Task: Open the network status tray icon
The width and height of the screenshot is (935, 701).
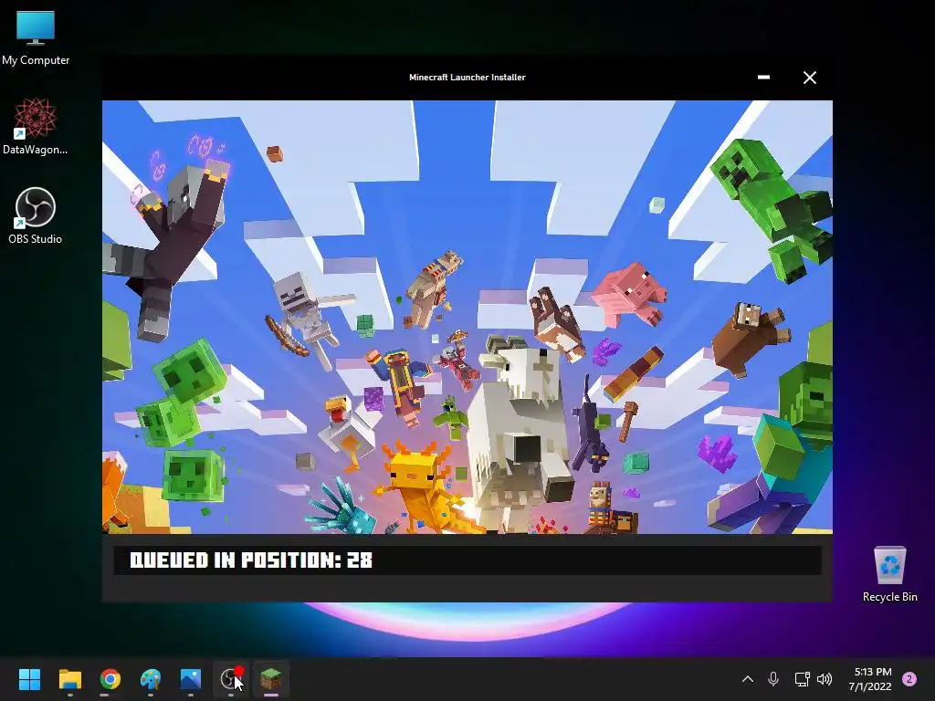Action: point(802,679)
